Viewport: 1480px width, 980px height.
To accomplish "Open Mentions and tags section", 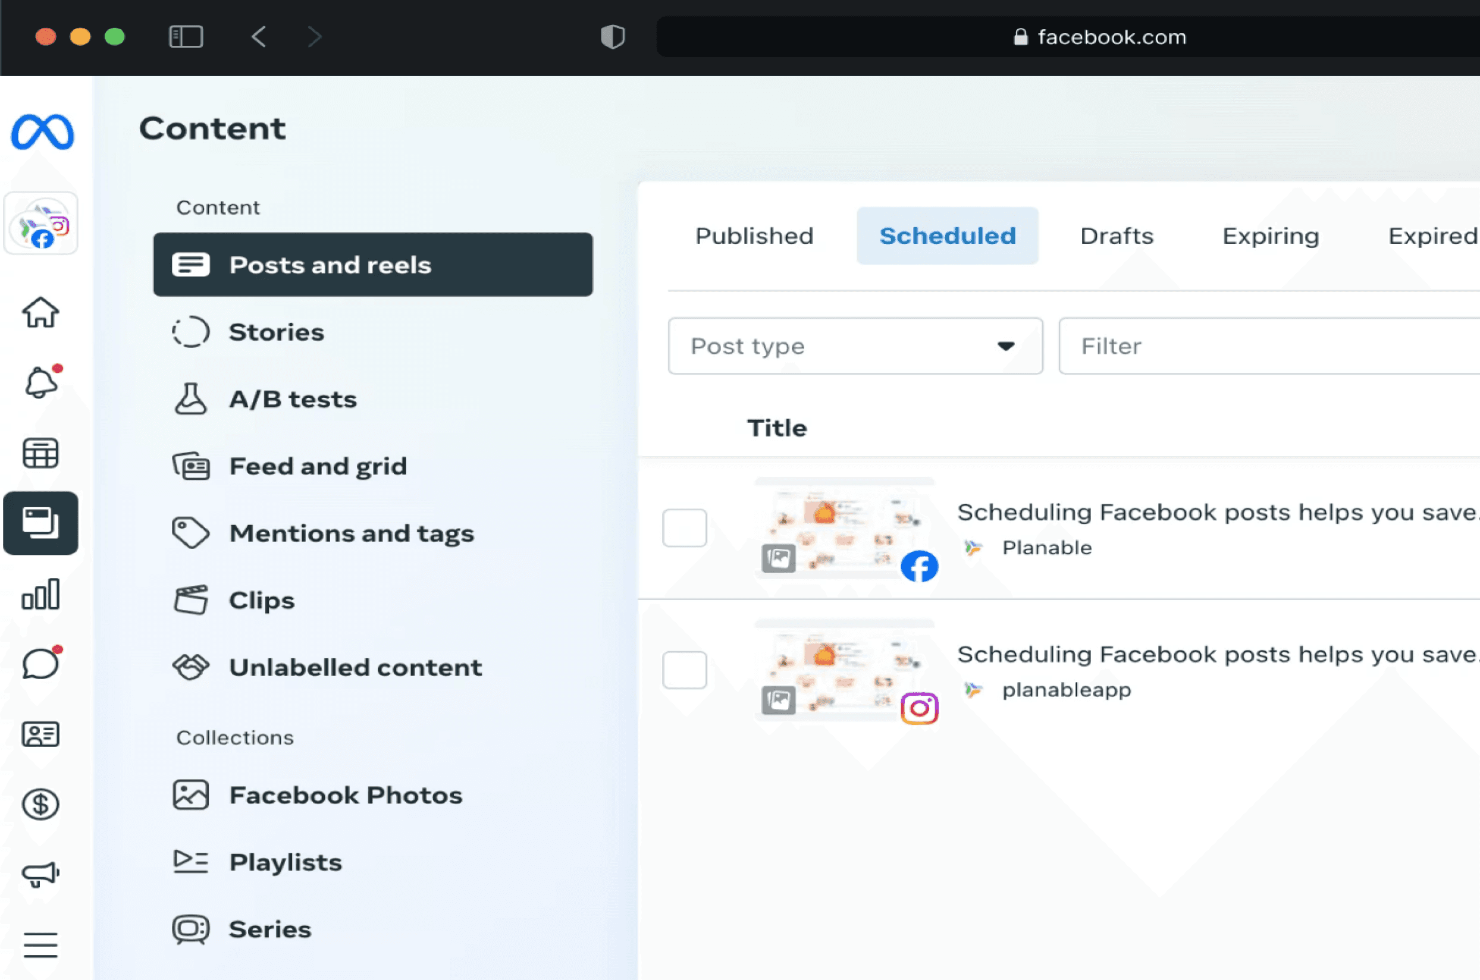I will [x=351, y=533].
